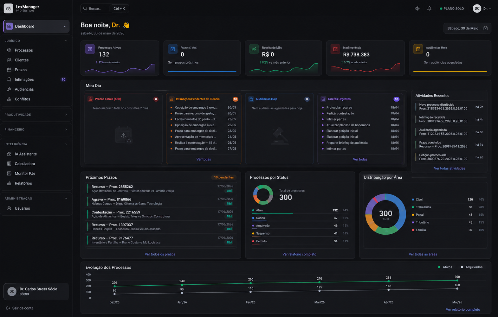Image resolution: width=498 pixels, height=317 pixels.
Task: Open the notifications bell
Action: pyautogui.click(x=429, y=9)
